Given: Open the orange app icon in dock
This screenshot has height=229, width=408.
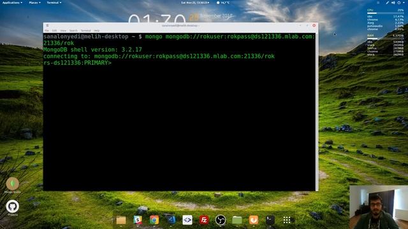Looking at the screenshot, I should tap(254, 220).
